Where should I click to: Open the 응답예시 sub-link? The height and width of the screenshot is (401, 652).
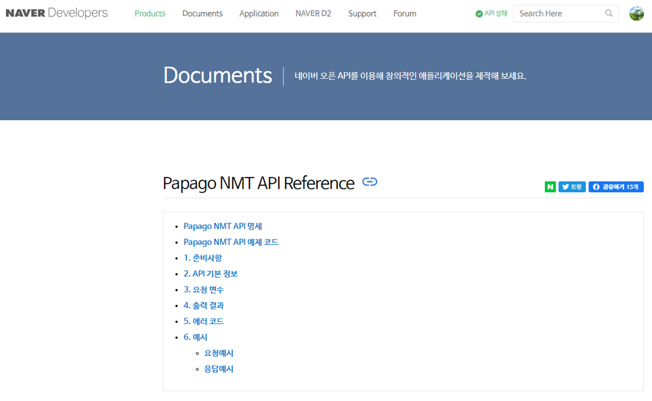[218, 369]
